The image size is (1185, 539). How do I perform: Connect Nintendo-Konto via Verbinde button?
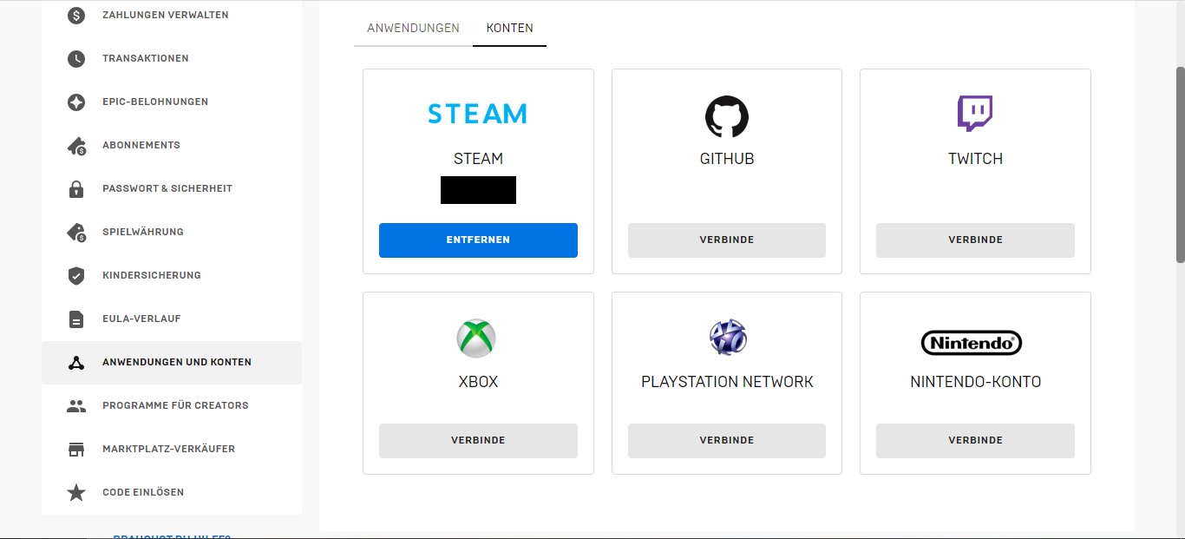tap(975, 441)
